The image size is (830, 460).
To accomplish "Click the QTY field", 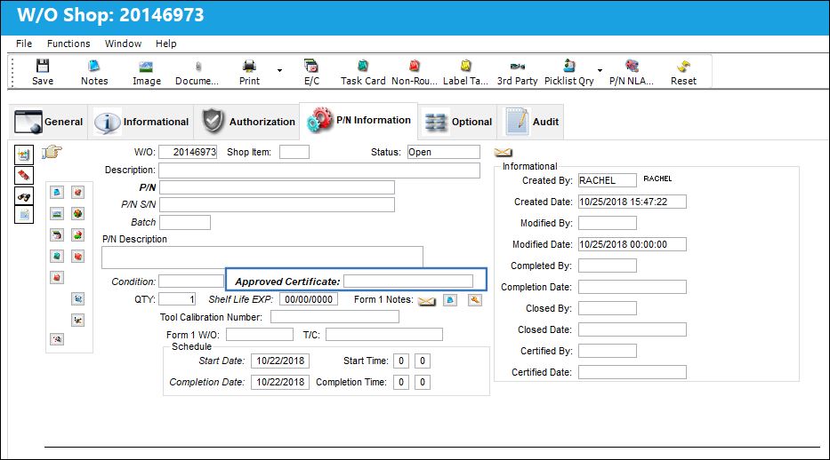I will (x=177, y=299).
